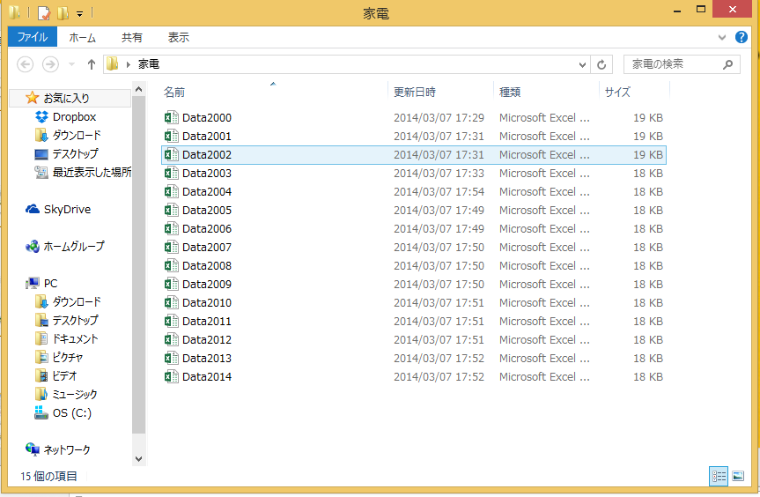This screenshot has height=497, width=760.
Task: Click the search magnifier icon
Action: pos(727,64)
